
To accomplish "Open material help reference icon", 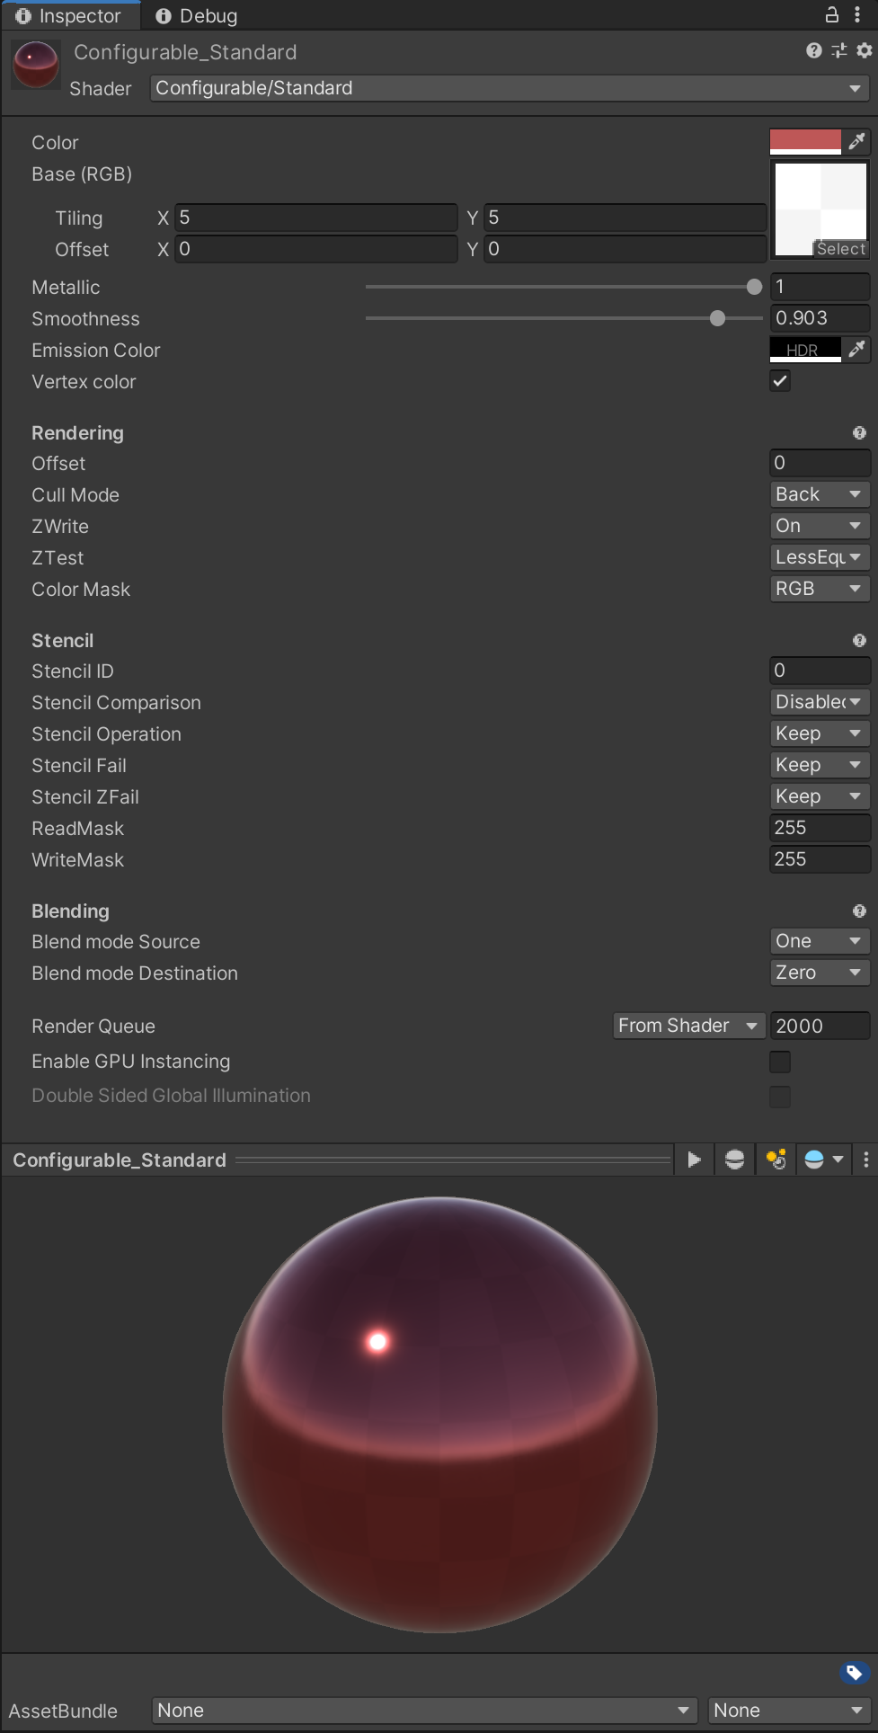I will [814, 50].
